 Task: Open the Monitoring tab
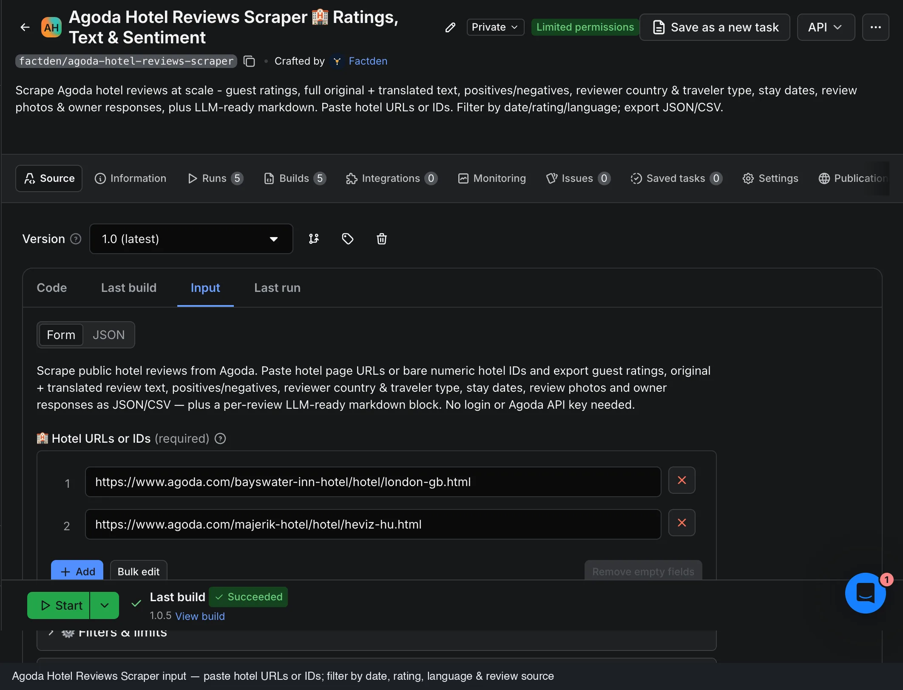(492, 178)
